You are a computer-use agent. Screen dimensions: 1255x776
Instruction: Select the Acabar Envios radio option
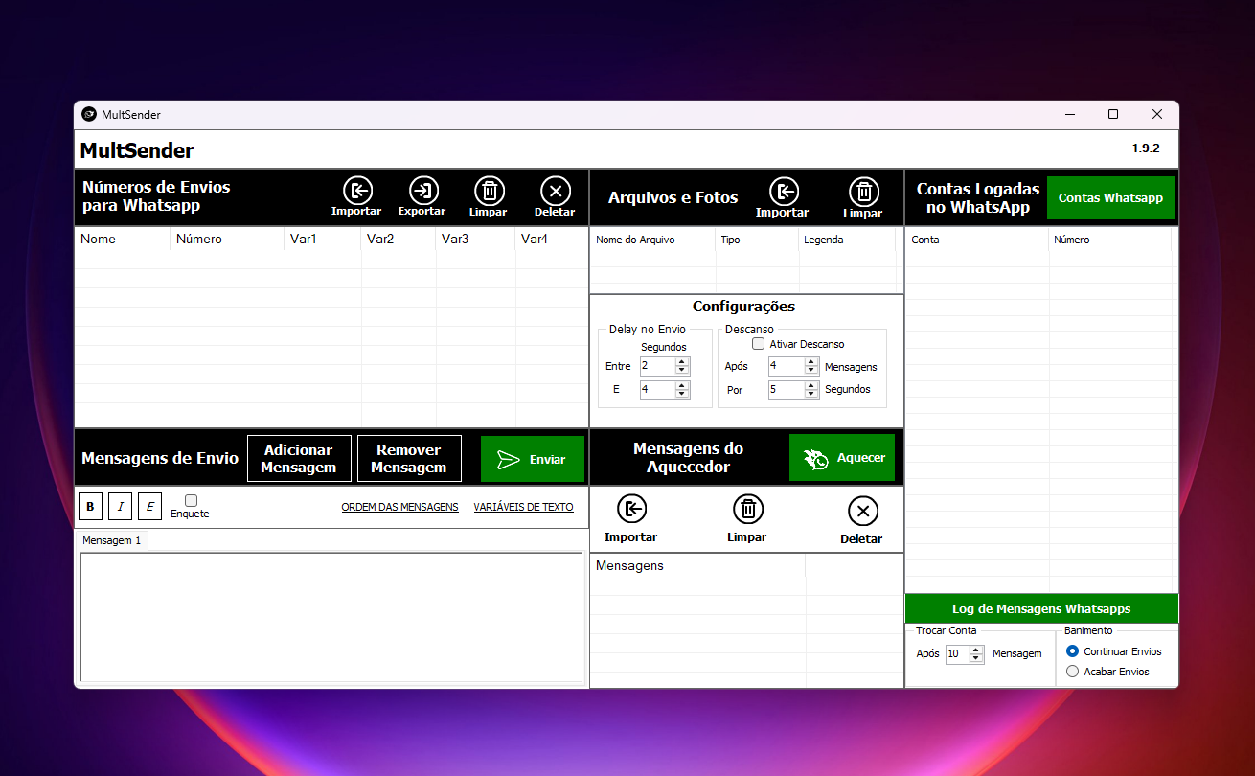point(1072,672)
